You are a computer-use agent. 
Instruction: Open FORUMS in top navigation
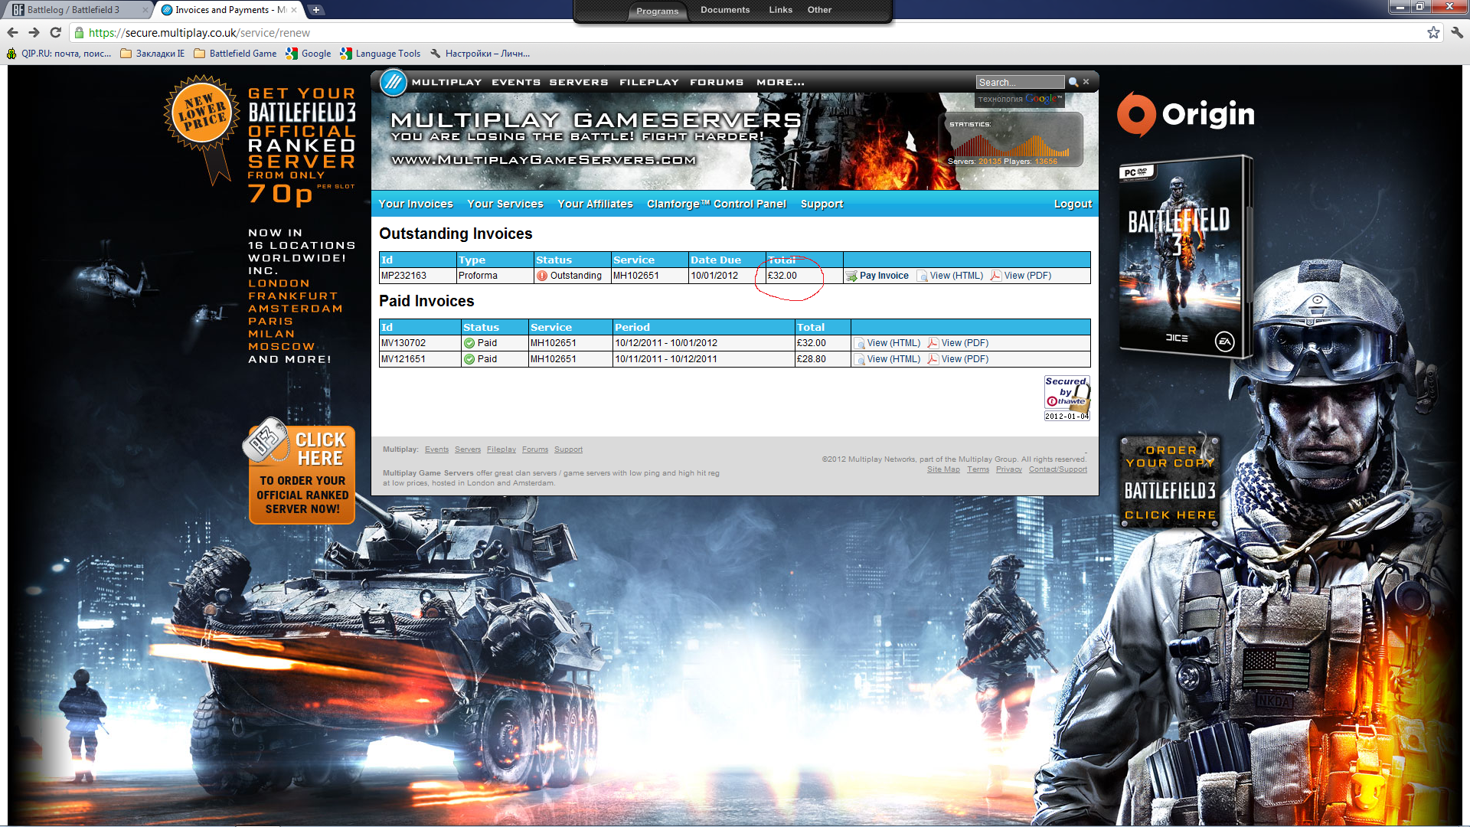[717, 82]
